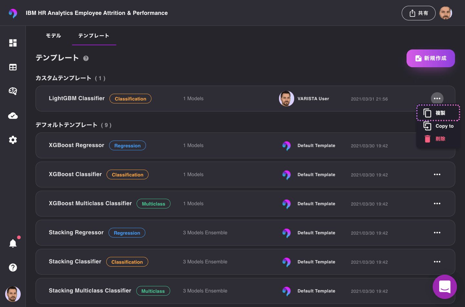Click the VARISTA User avatar on LightGBM row

(286, 98)
